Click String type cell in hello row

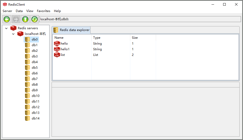pyautogui.click(x=97, y=44)
